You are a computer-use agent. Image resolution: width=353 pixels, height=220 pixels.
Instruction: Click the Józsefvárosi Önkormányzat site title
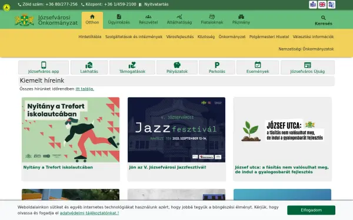58,20
